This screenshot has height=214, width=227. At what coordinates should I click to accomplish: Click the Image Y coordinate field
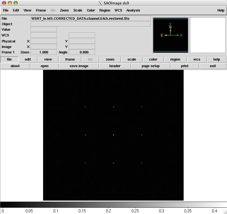82,47
